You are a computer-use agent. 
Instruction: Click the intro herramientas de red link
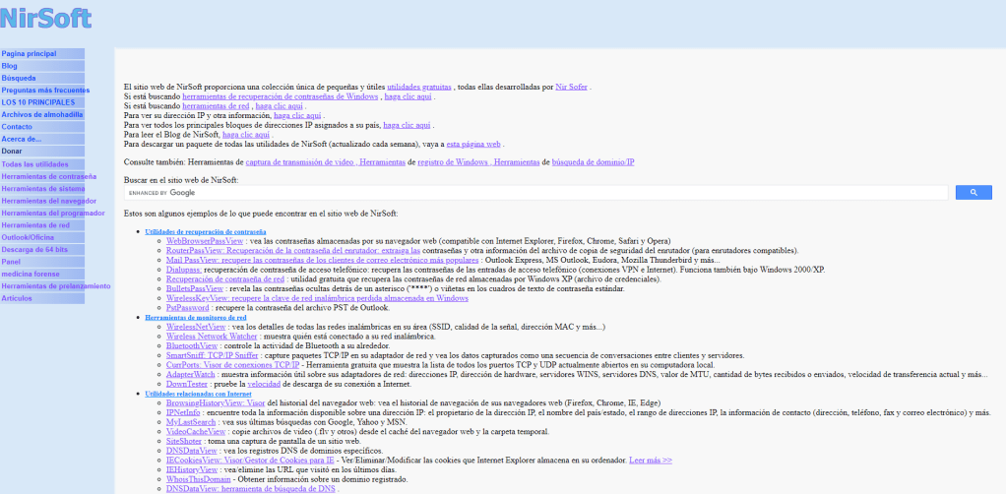pos(217,106)
